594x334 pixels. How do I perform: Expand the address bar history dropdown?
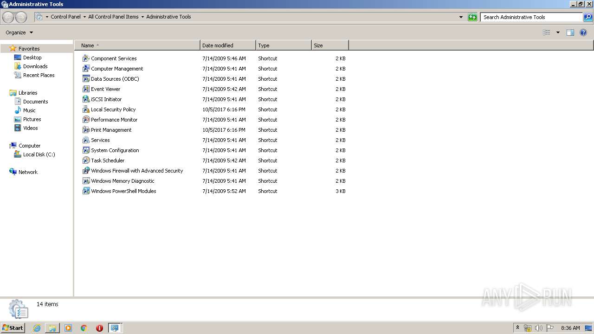[x=461, y=17]
